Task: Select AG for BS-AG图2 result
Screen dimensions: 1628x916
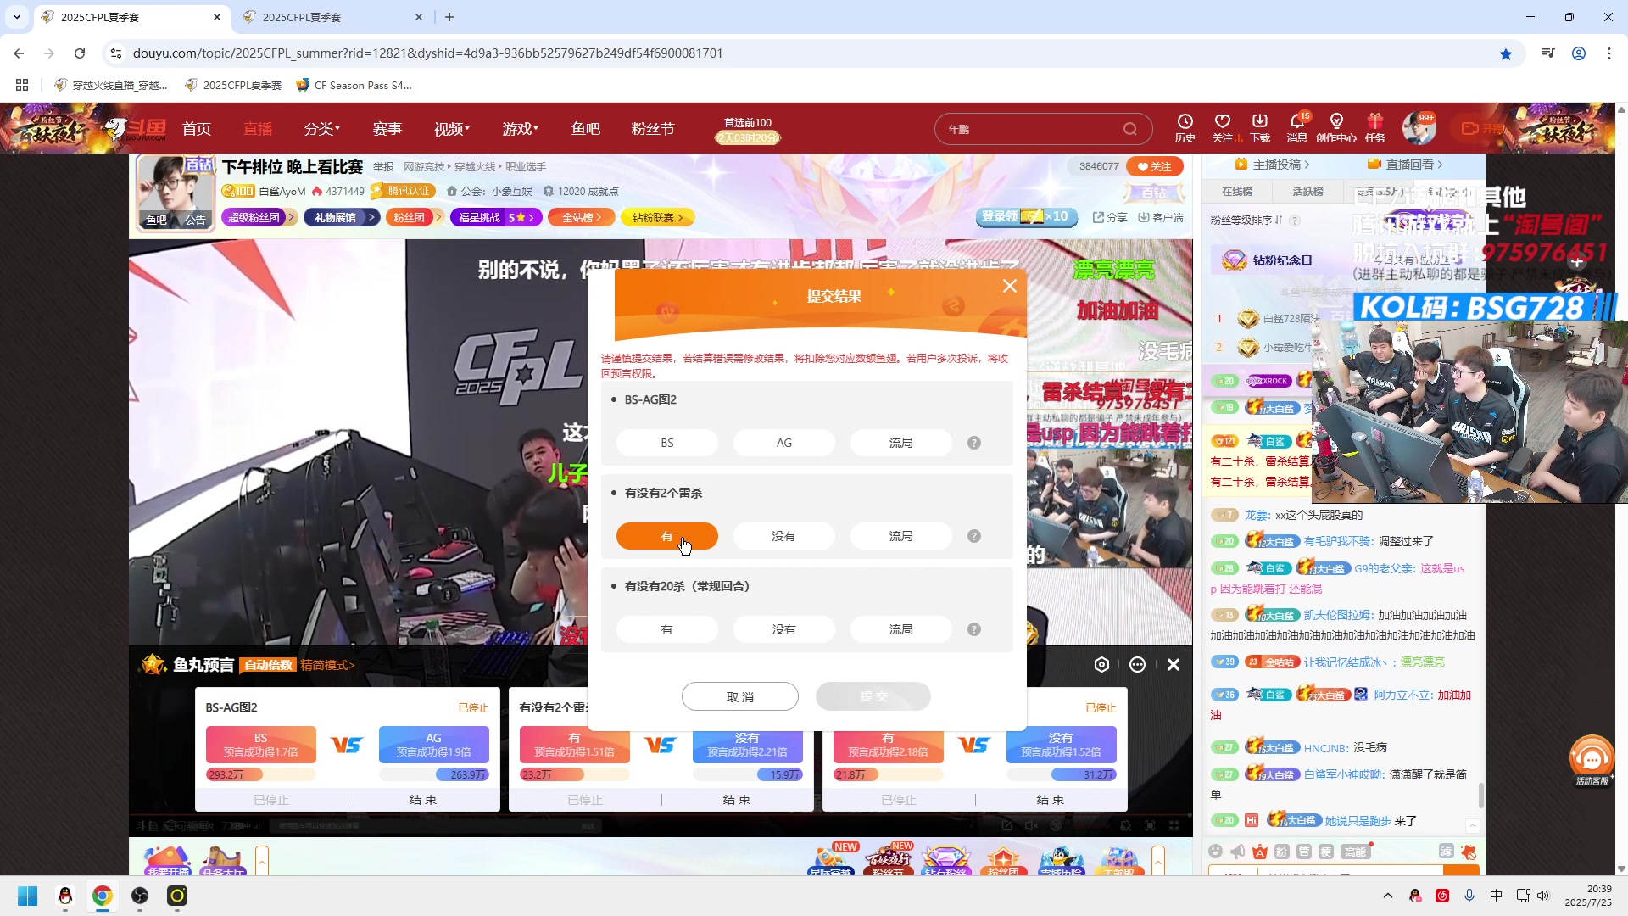Action: point(783,443)
